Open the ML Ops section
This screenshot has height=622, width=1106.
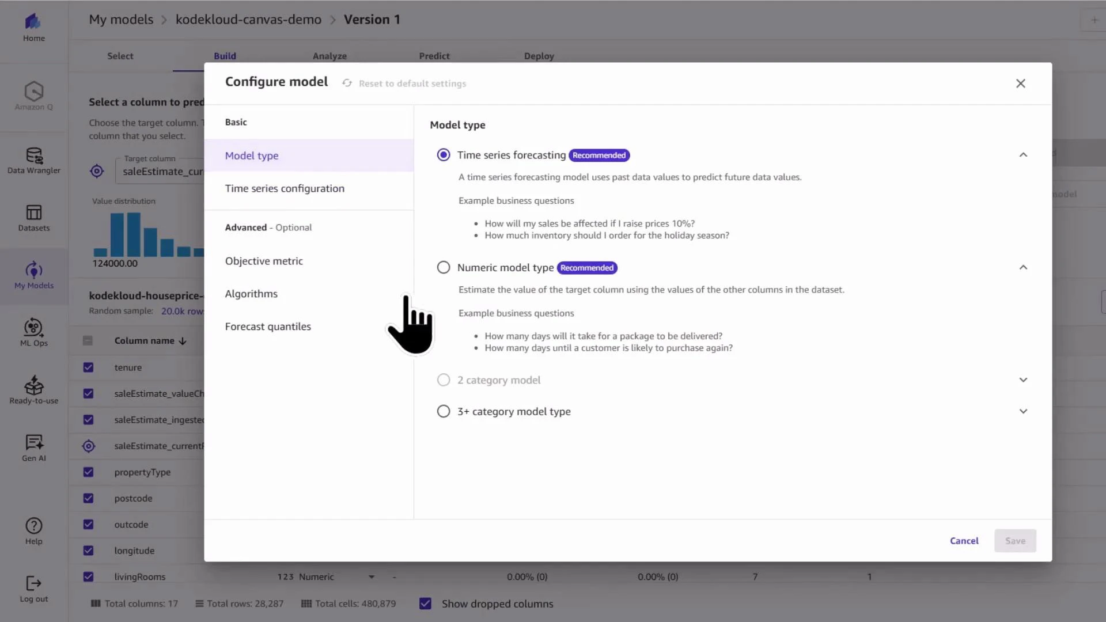point(33,333)
